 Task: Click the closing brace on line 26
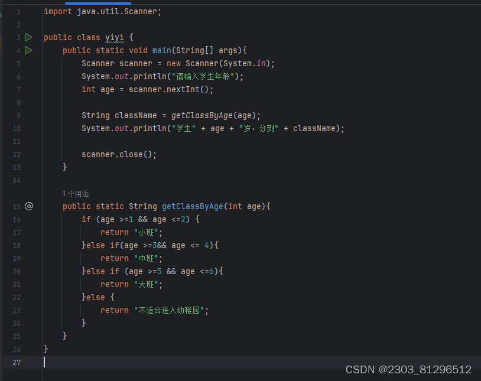[45, 349]
